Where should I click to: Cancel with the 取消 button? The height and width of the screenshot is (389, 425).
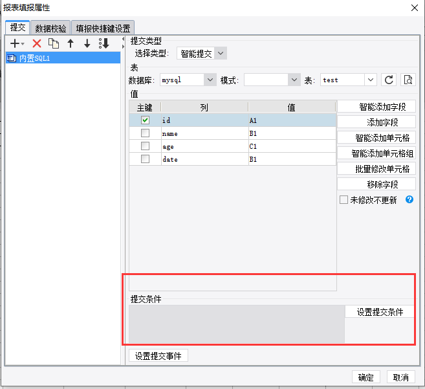(x=401, y=377)
